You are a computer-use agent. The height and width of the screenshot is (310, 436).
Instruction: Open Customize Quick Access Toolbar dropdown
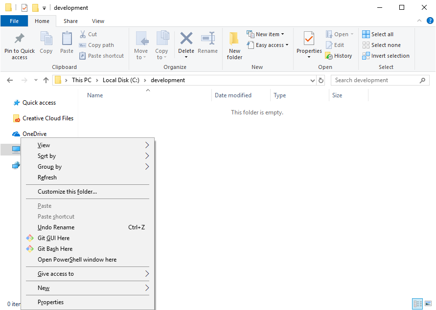coord(44,8)
